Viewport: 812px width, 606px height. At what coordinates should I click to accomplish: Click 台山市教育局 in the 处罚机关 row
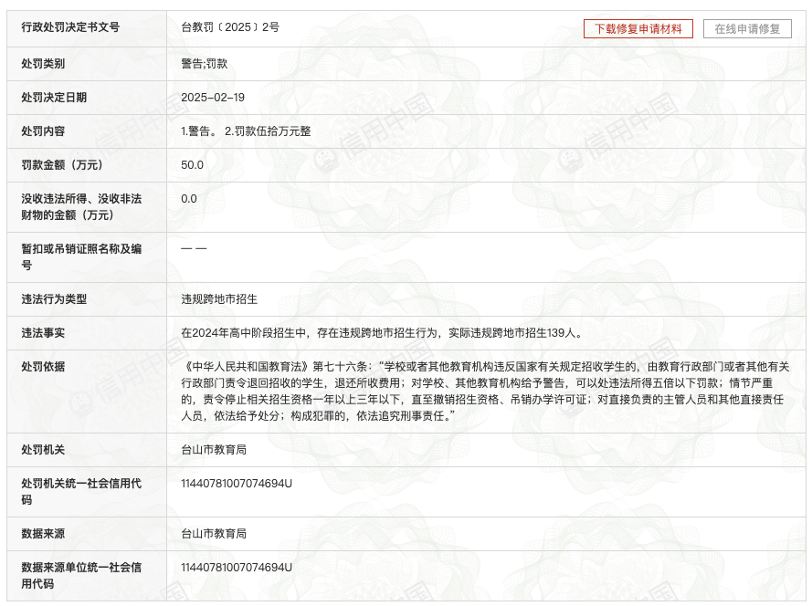(x=214, y=450)
